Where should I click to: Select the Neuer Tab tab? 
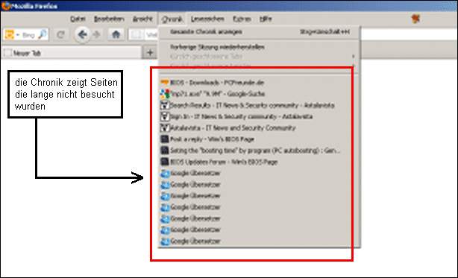[72, 53]
